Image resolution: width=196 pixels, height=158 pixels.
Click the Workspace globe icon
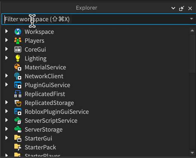(x=18, y=32)
